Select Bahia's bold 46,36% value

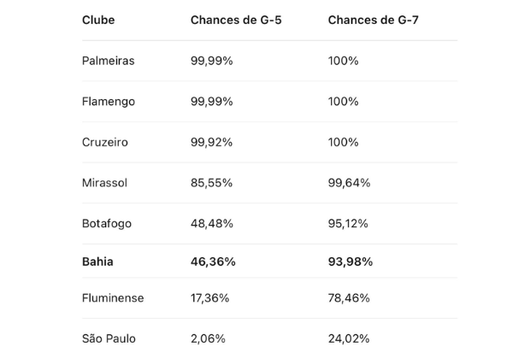tap(213, 262)
